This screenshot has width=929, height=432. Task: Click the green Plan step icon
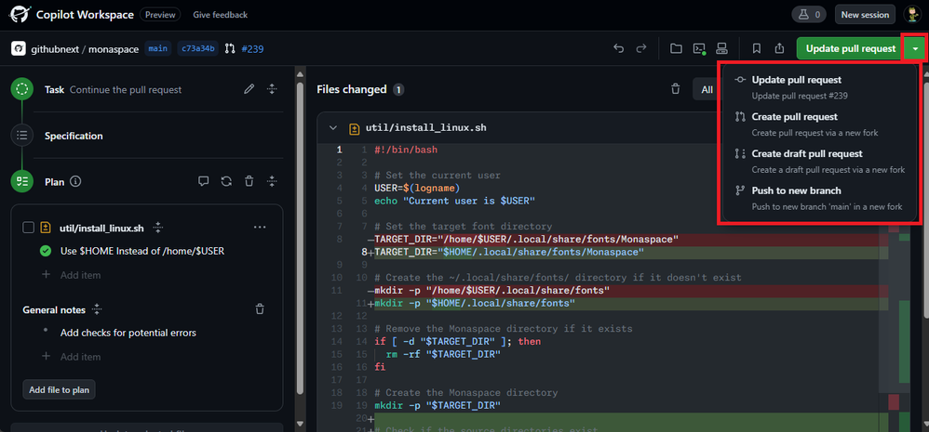point(22,181)
